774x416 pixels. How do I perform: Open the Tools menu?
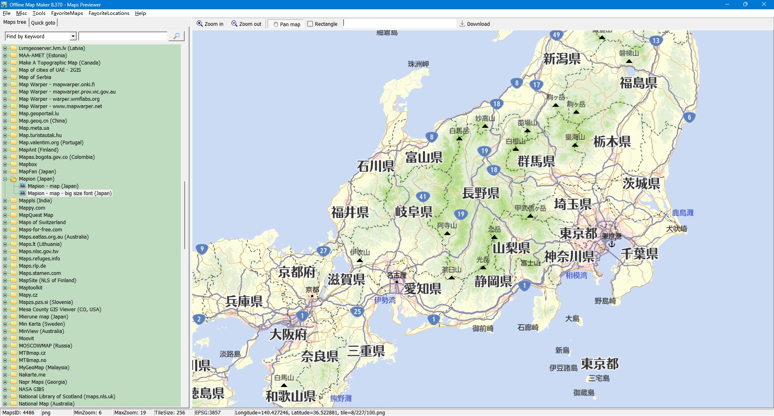(39, 13)
